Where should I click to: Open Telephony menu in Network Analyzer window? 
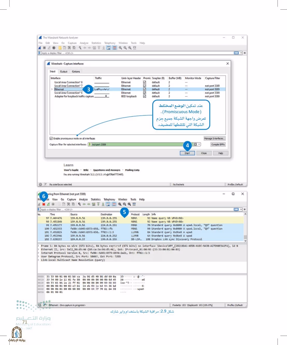tap(110, 43)
